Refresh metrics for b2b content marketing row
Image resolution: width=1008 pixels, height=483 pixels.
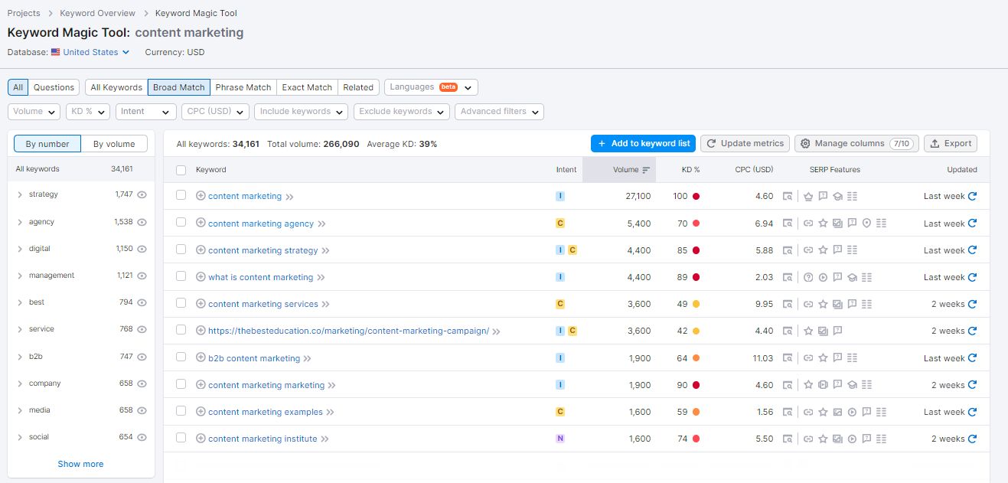(x=972, y=358)
